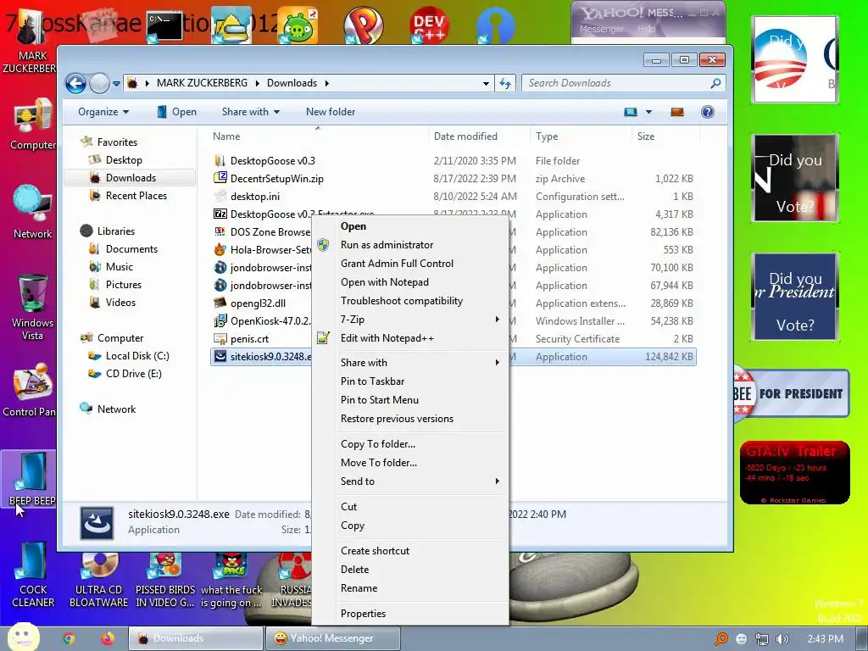
Task: Go back with the Explorer back arrow
Action: click(x=75, y=84)
